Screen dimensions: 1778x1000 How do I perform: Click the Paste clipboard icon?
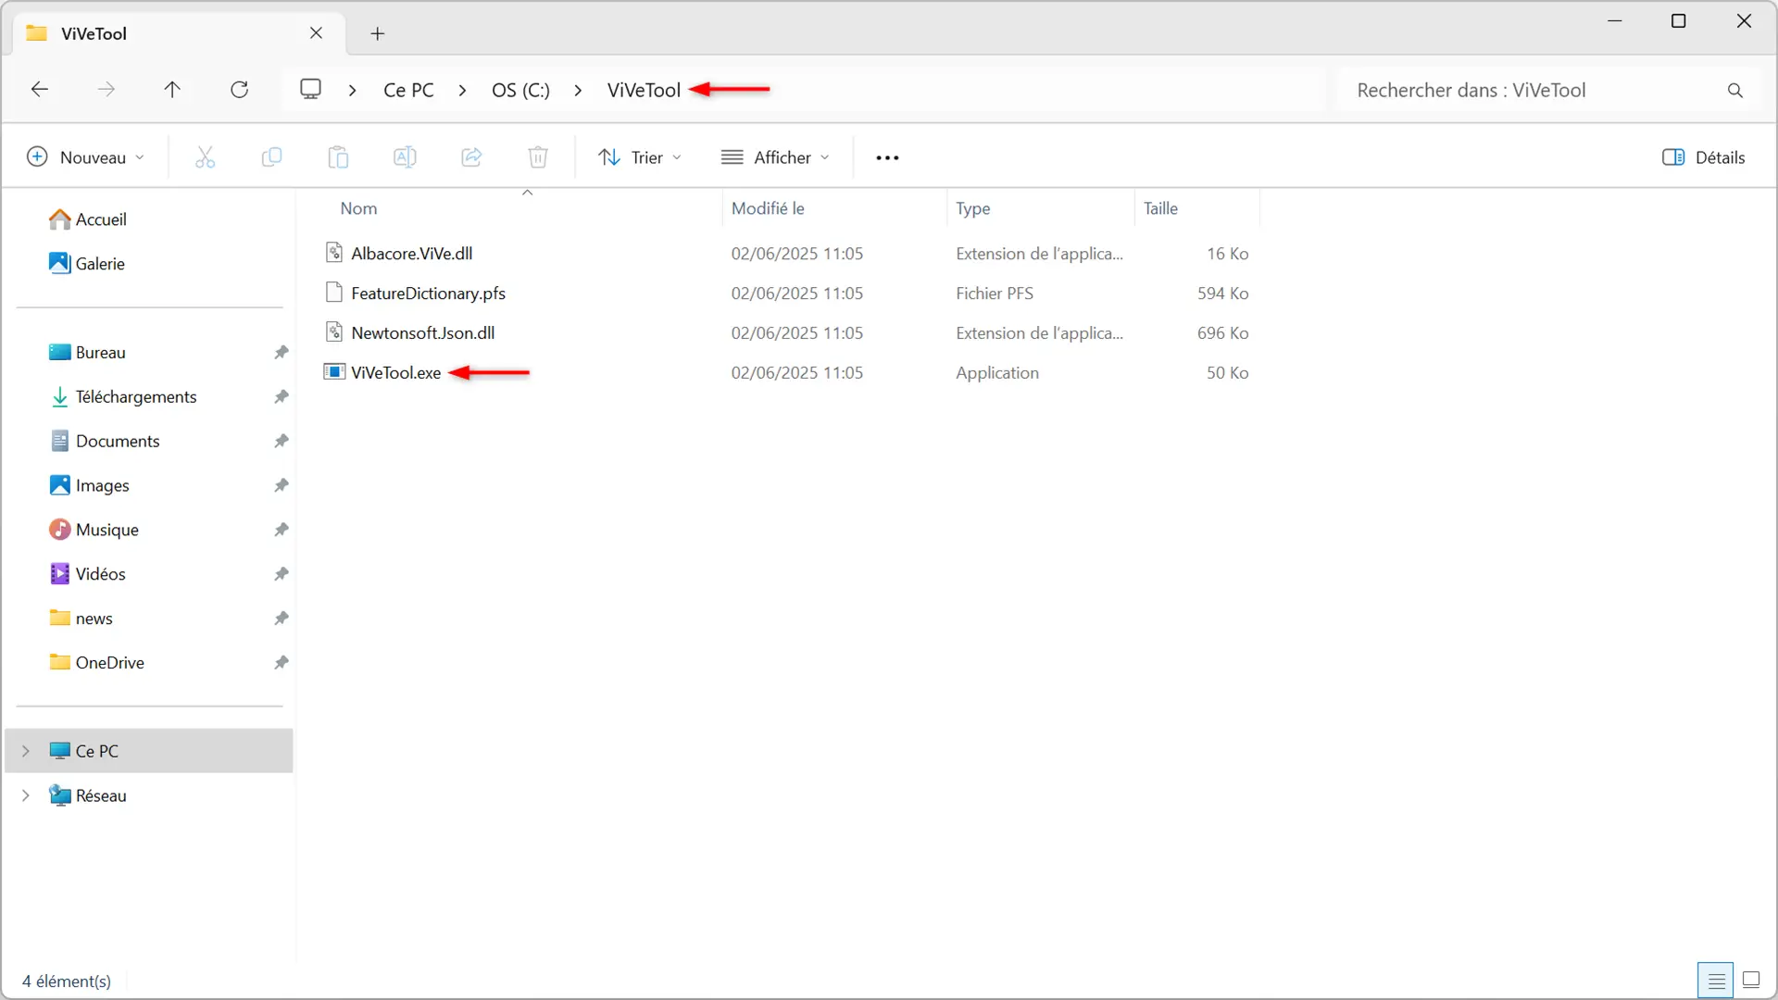tap(338, 157)
